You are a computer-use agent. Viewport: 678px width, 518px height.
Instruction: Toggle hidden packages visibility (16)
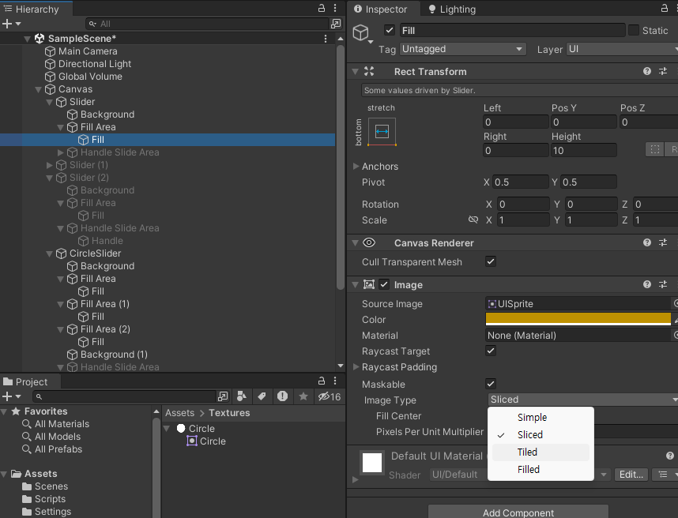coord(329,396)
